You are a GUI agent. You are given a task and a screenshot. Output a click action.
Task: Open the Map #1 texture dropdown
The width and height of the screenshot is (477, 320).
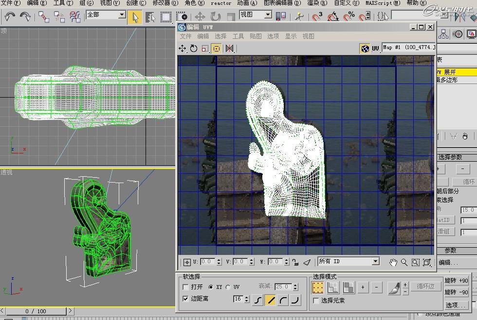(x=408, y=48)
